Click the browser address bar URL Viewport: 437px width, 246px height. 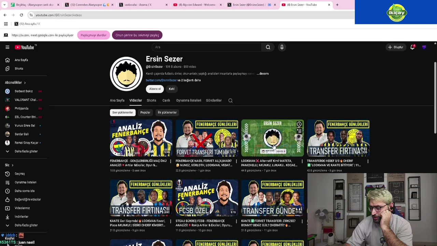pyautogui.click(x=59, y=15)
